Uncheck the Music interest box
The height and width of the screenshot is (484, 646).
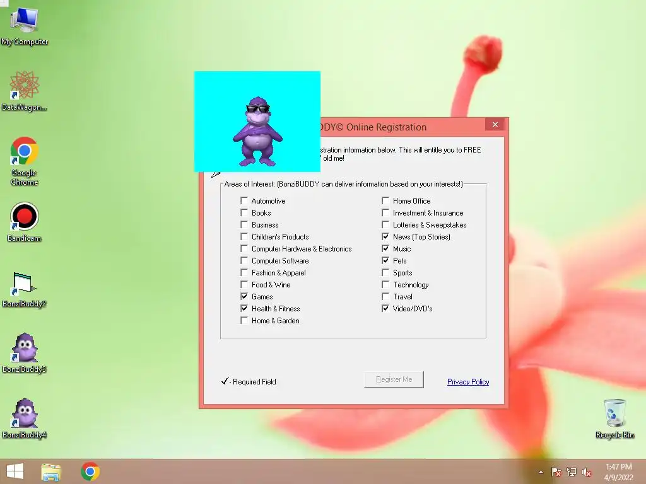tap(385, 248)
